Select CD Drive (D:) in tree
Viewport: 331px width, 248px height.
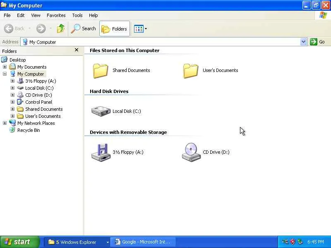(38, 95)
